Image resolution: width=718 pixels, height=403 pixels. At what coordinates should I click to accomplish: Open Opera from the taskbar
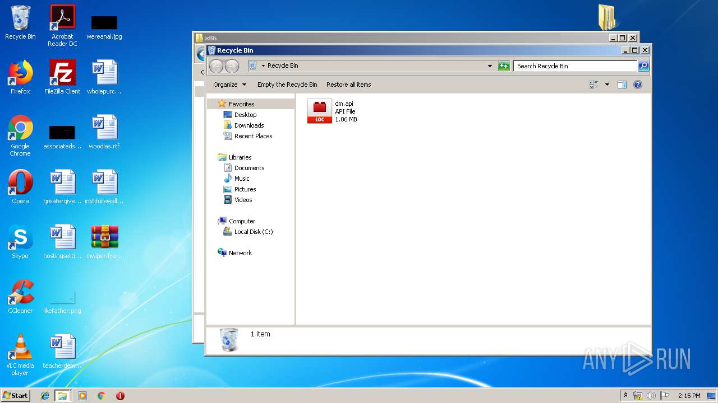[120, 396]
